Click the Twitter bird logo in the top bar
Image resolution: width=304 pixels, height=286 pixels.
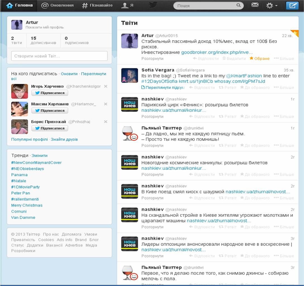click(153, 5)
